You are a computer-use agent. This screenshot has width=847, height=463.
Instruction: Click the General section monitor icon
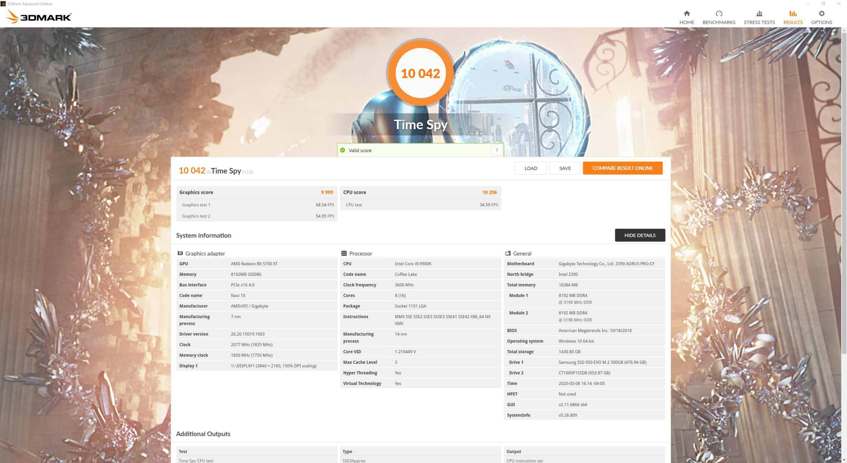[508, 253]
